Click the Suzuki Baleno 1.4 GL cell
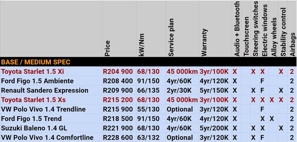Viewport: 297px width, 142px height. tap(34, 128)
